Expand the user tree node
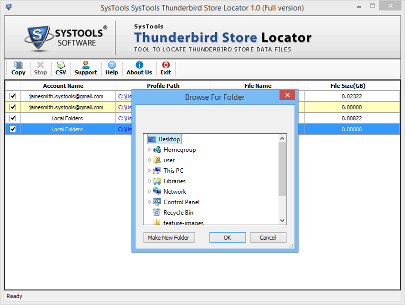 click(149, 160)
